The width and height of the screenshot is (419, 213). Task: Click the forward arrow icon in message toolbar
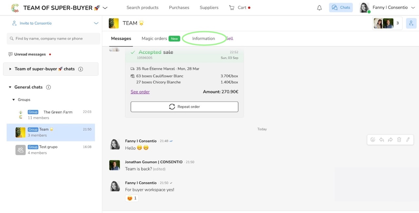(x=390, y=140)
